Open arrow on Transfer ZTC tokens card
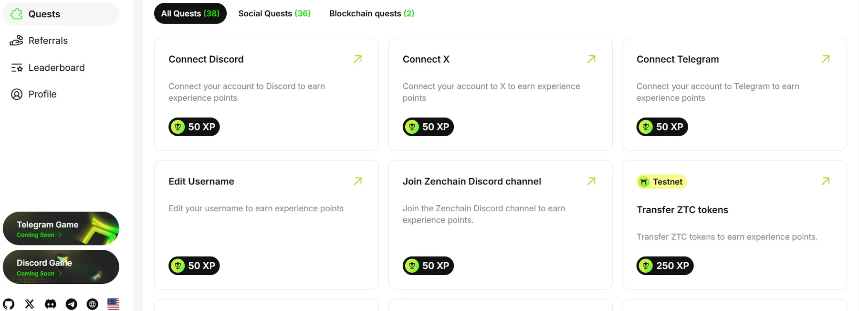This screenshot has height=311, width=859. click(826, 182)
